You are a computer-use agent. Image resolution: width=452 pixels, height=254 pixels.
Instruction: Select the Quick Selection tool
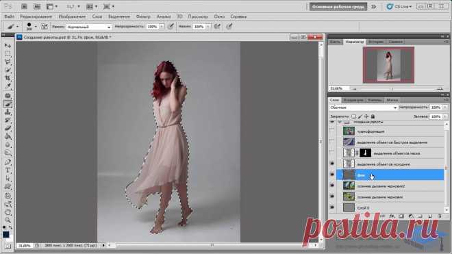[8, 70]
